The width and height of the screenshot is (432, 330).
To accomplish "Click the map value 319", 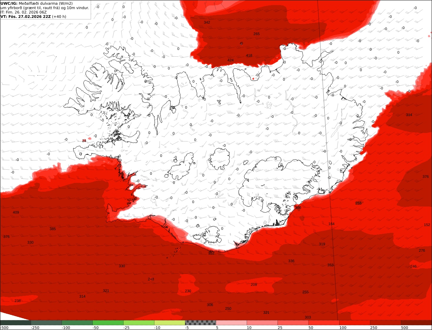I will [x=322, y=244].
